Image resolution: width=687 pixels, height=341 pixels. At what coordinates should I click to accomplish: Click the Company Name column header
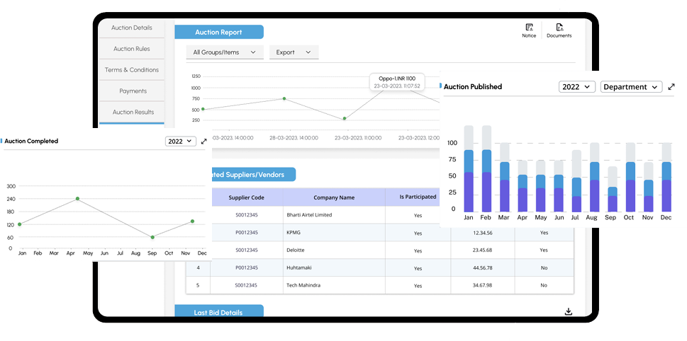334,197
